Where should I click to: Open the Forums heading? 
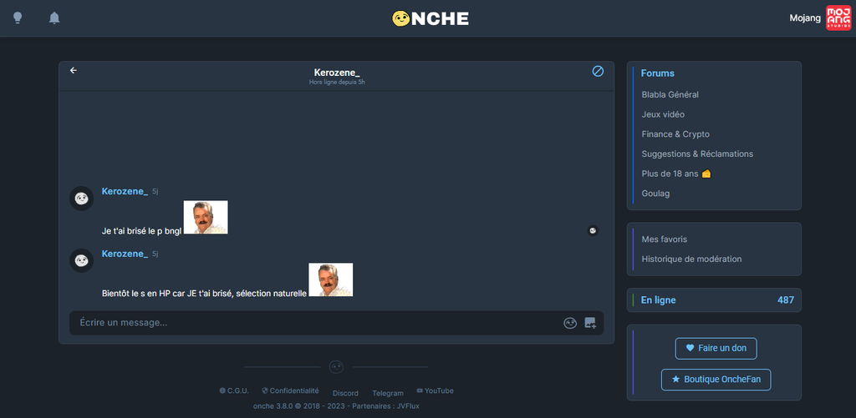657,73
